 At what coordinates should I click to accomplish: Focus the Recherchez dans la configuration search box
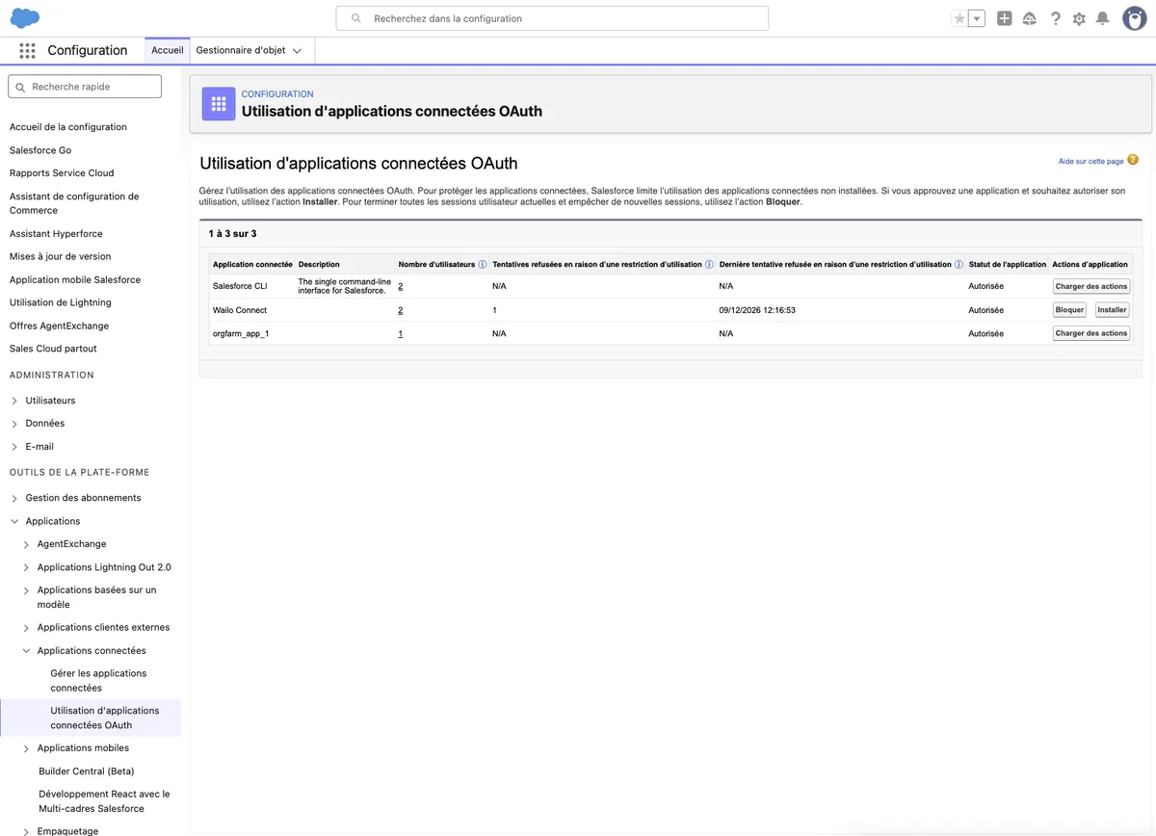pos(552,18)
